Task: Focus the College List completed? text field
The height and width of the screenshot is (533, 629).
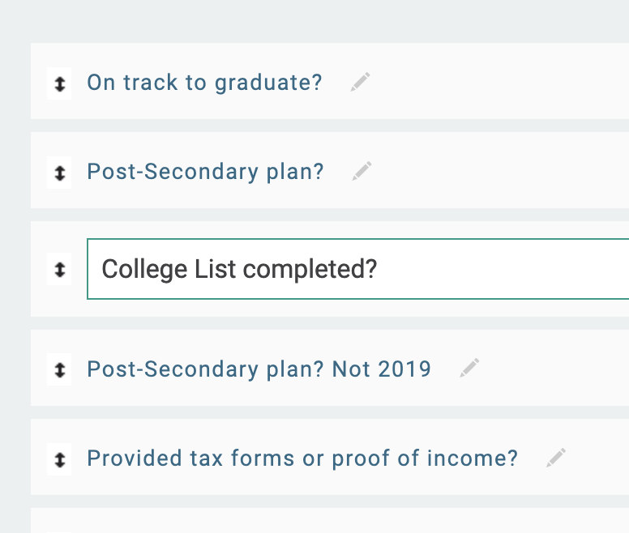Action: tap(357, 269)
